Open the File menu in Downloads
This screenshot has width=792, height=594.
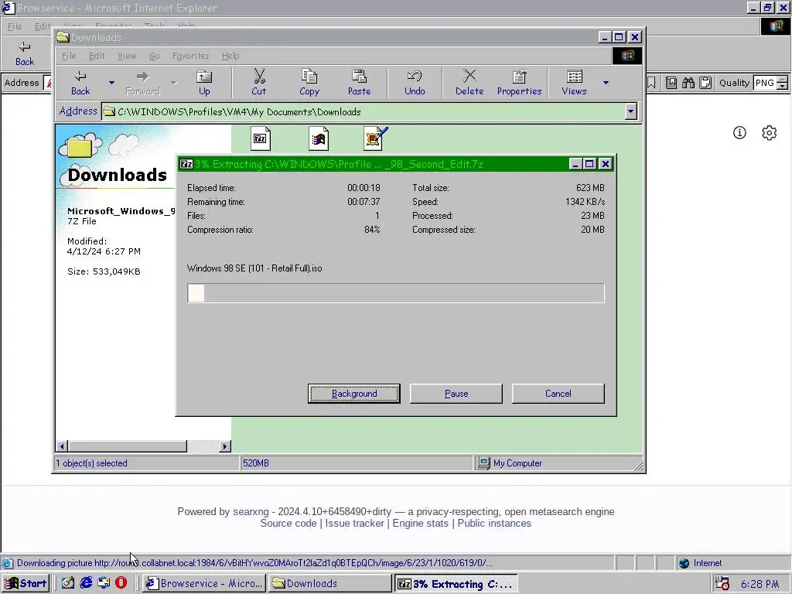click(x=69, y=56)
